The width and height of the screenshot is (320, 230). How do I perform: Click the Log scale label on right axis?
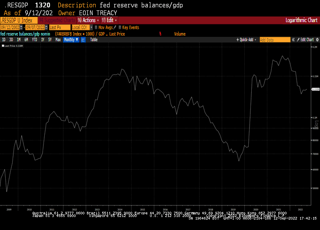tap(317, 124)
